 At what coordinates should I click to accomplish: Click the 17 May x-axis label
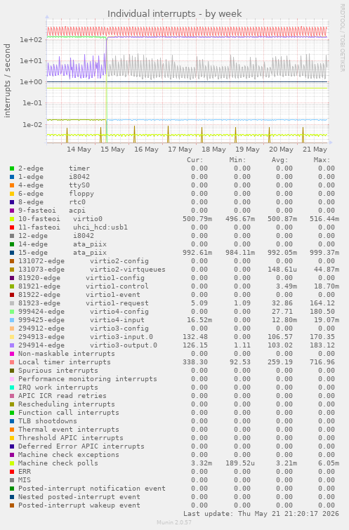click(x=180, y=150)
